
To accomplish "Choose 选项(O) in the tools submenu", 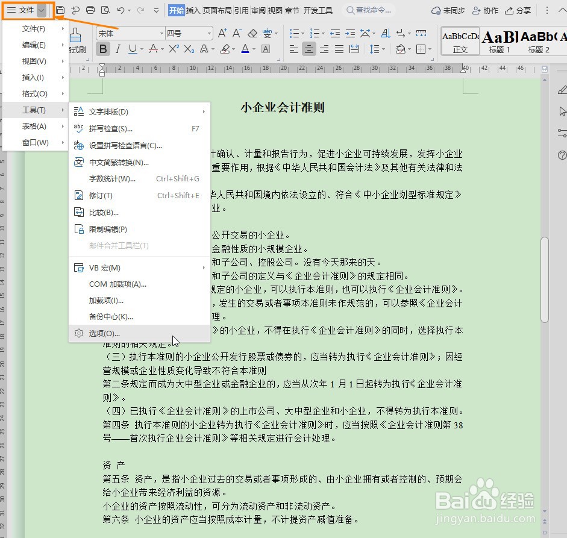I will pyautogui.click(x=139, y=333).
